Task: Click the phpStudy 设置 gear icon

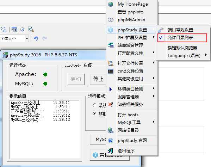Action: pos(111,30)
